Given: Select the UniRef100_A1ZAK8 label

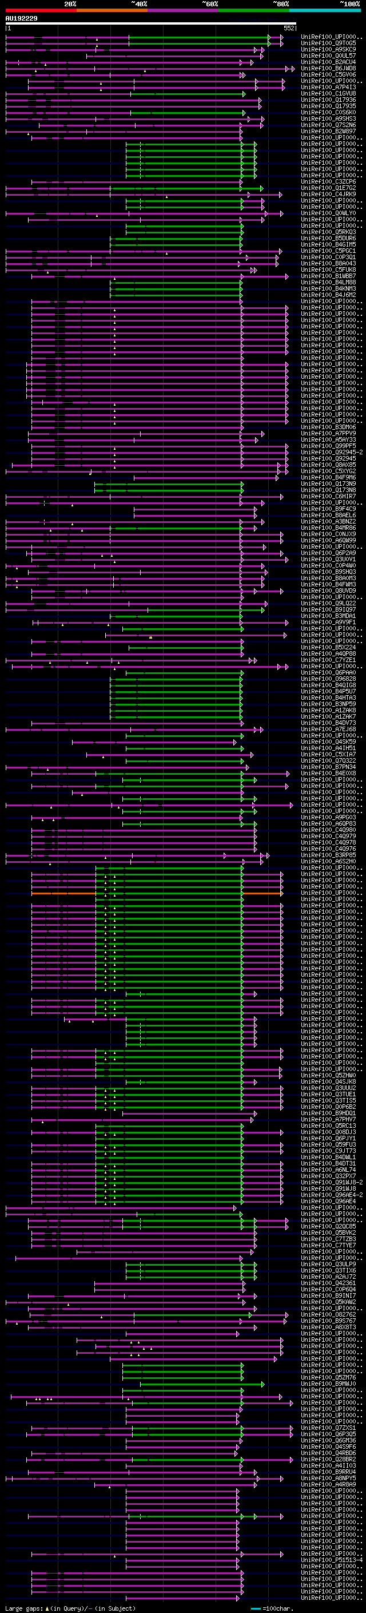Looking at the screenshot, I should click(x=328, y=710).
